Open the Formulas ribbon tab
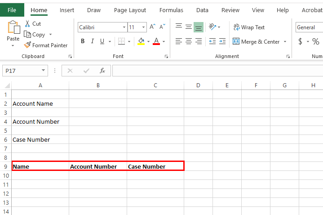The height and width of the screenshot is (215, 323). click(171, 10)
